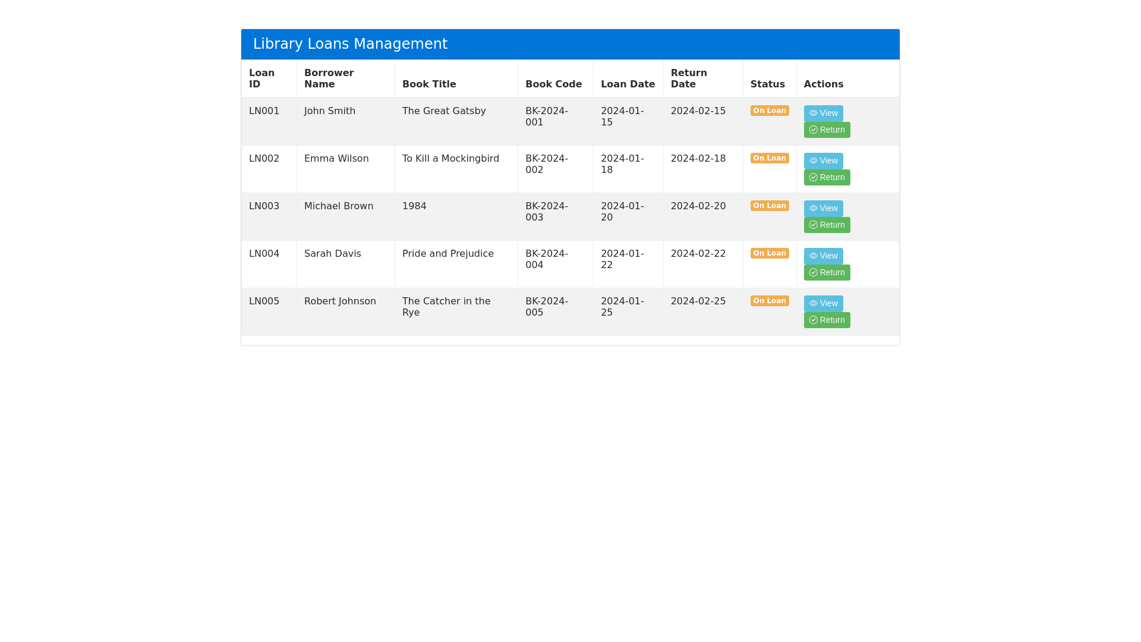Open View for Emma Wilson's loan
Viewport: 1141px width, 642px height.
click(823, 160)
